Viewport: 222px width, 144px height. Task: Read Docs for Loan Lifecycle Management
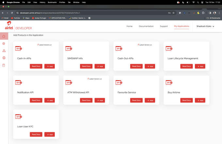point(186,66)
